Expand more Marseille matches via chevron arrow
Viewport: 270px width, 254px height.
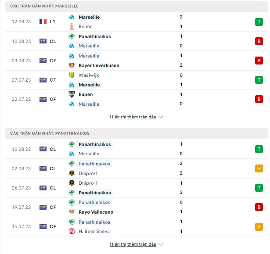(x=161, y=117)
